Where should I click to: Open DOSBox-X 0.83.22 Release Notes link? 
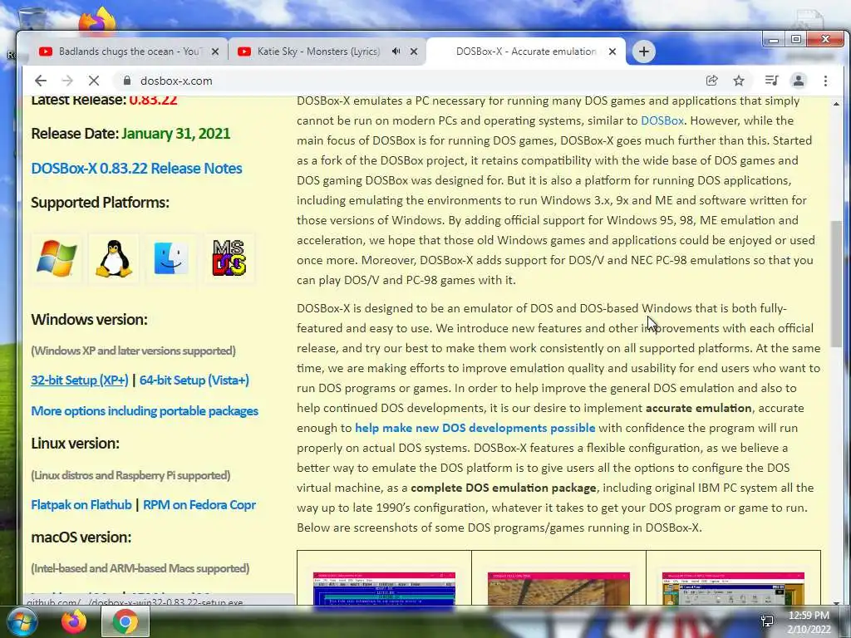(137, 168)
